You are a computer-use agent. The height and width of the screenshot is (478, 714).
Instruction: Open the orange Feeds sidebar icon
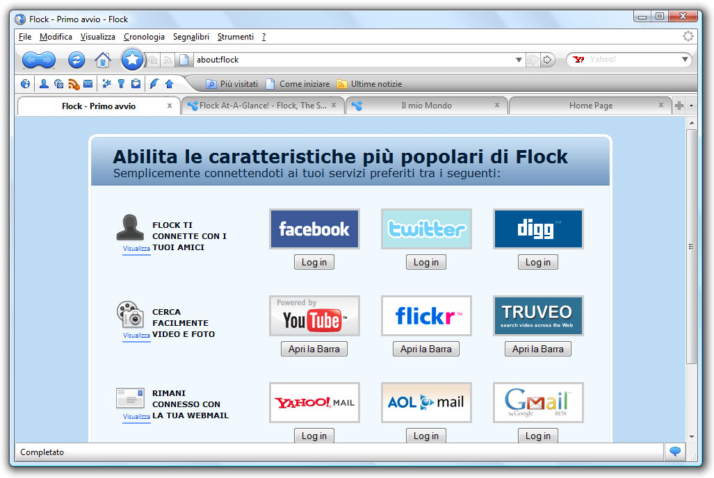coord(74,84)
